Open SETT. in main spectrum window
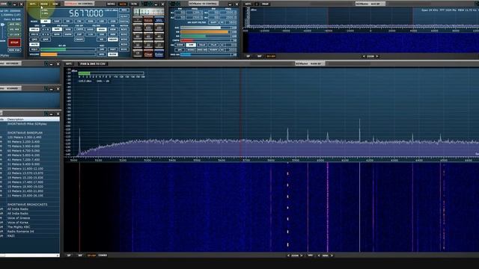 coord(69,64)
